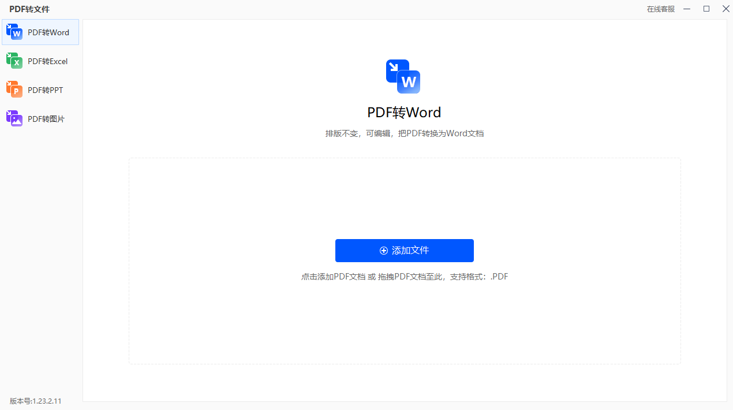The image size is (733, 410).
Task: Switch to PDF转Excel mode
Action: [x=40, y=61]
